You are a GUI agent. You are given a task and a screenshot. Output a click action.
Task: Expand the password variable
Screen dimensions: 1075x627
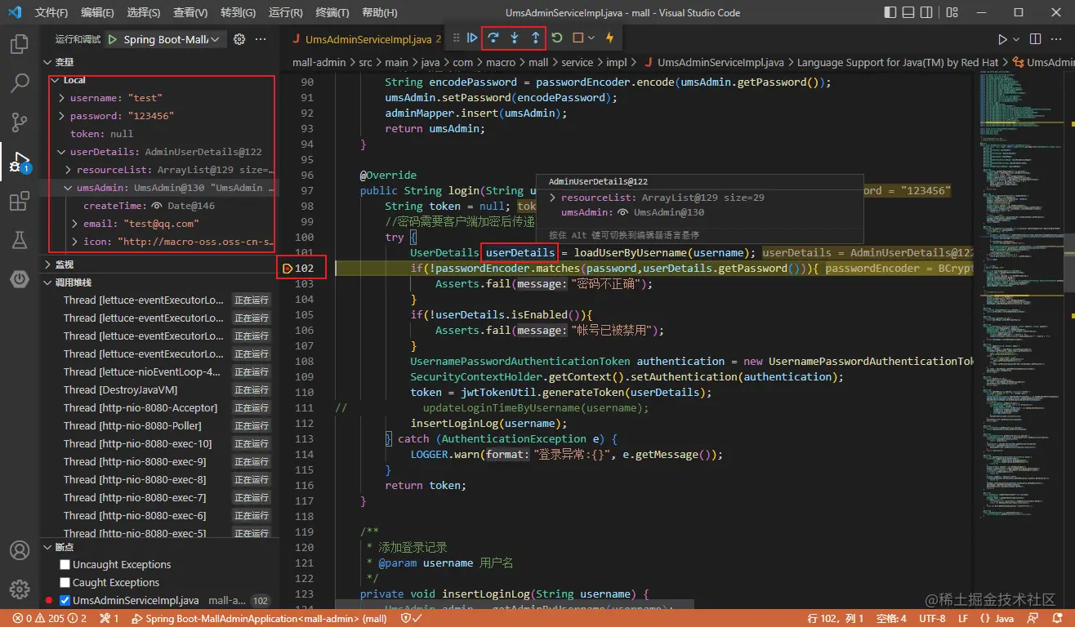(x=62, y=116)
